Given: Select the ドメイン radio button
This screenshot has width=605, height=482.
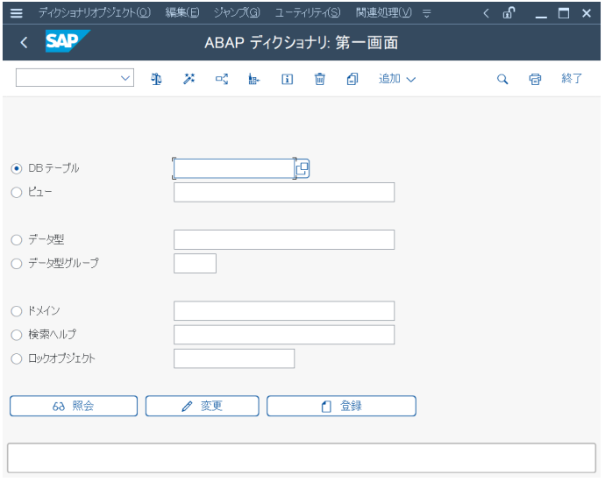Looking at the screenshot, I should click(17, 311).
